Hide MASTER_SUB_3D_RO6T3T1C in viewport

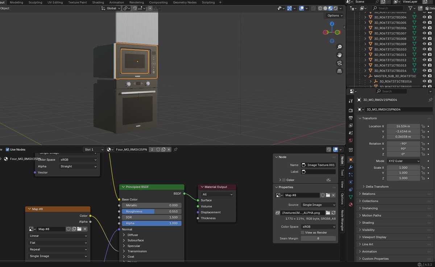[424, 76]
